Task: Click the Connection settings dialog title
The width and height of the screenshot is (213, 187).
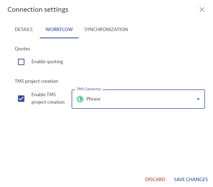Action: click(38, 10)
